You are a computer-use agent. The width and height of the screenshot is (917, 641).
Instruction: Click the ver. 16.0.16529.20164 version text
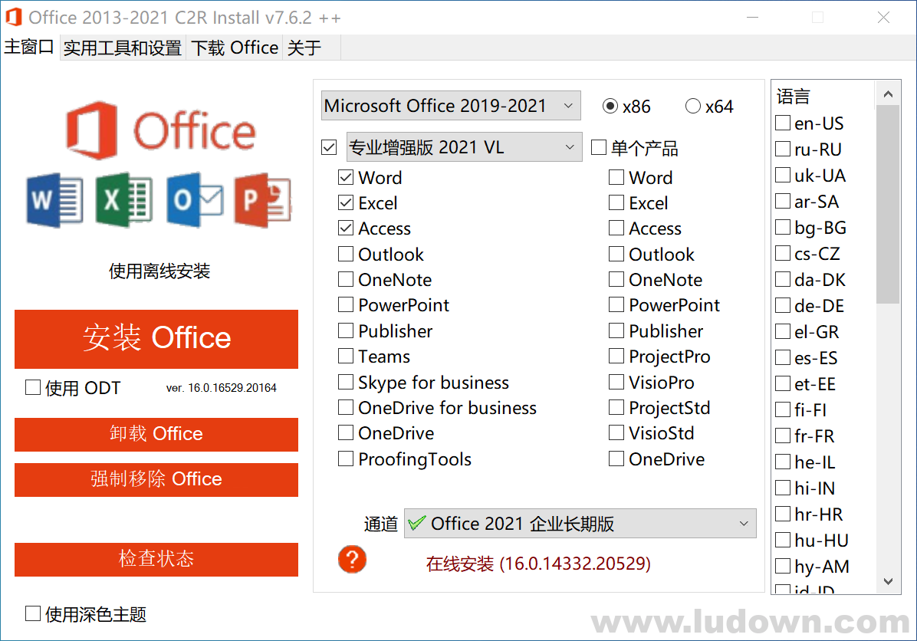[221, 388]
